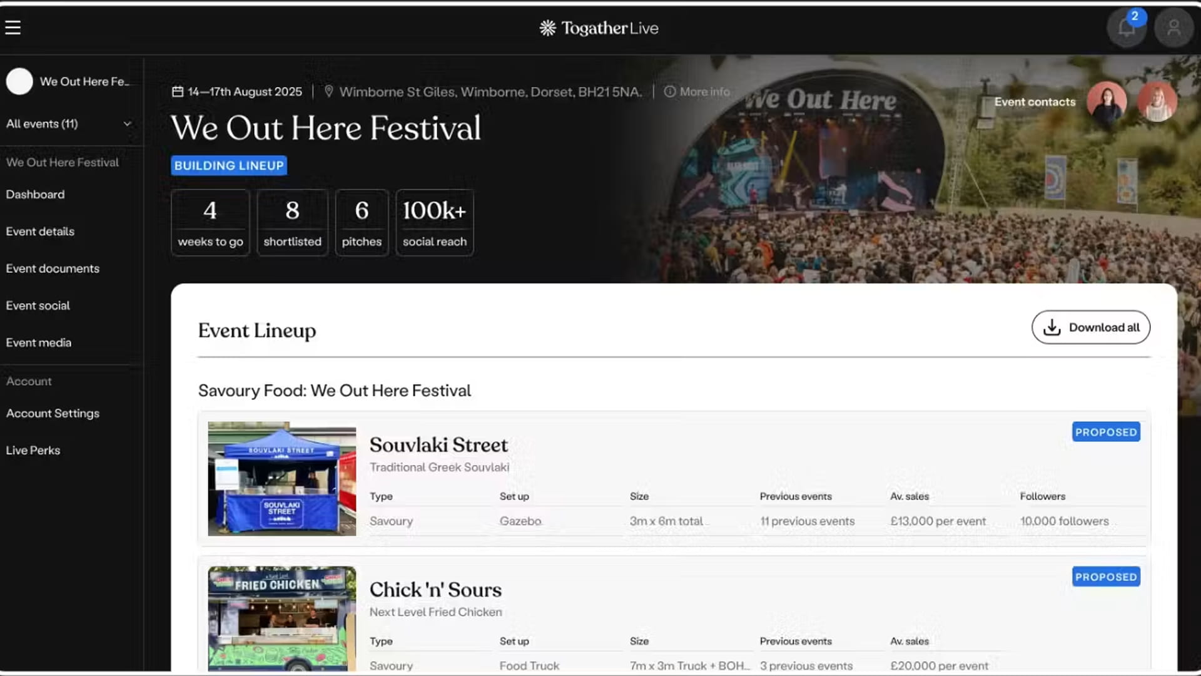
Task: Click the 8 shortlisted stat card
Action: point(292,222)
